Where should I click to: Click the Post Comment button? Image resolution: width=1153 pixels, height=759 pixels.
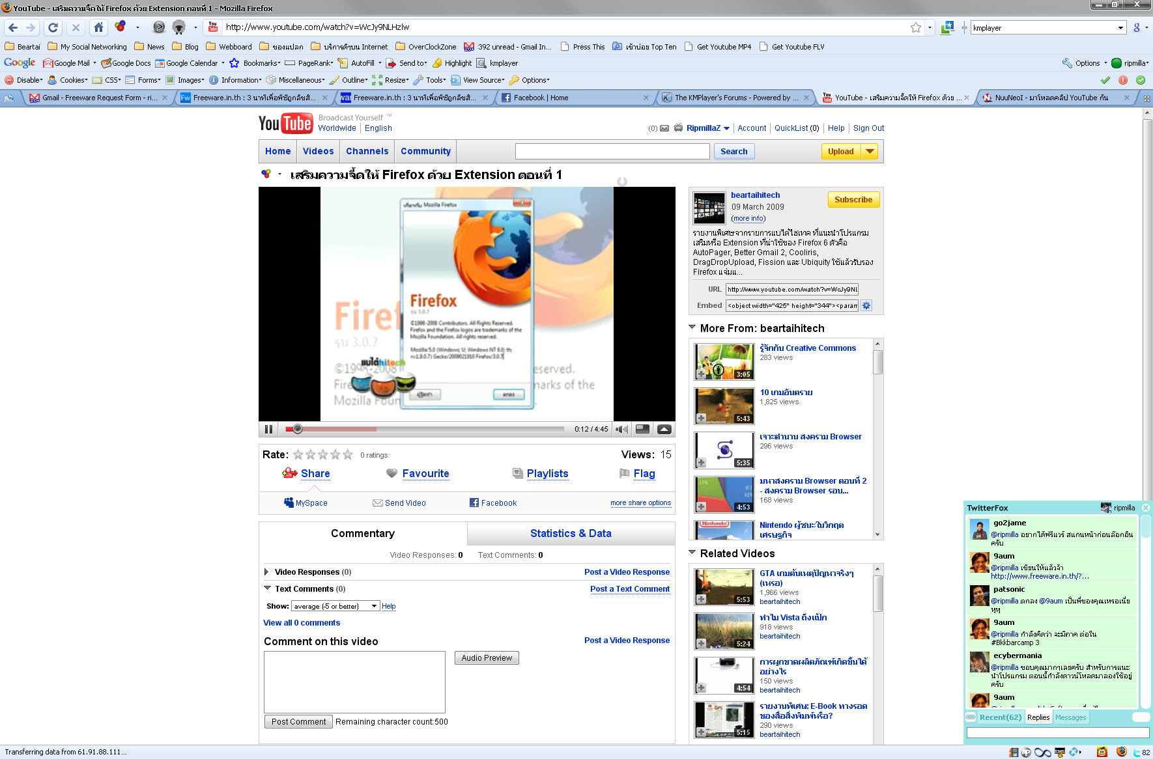pos(298,721)
